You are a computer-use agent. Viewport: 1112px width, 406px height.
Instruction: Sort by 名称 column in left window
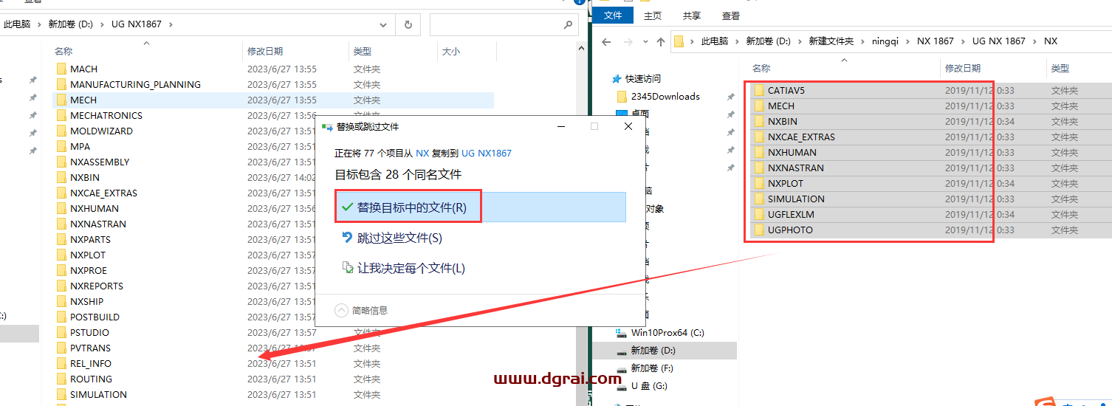click(64, 52)
